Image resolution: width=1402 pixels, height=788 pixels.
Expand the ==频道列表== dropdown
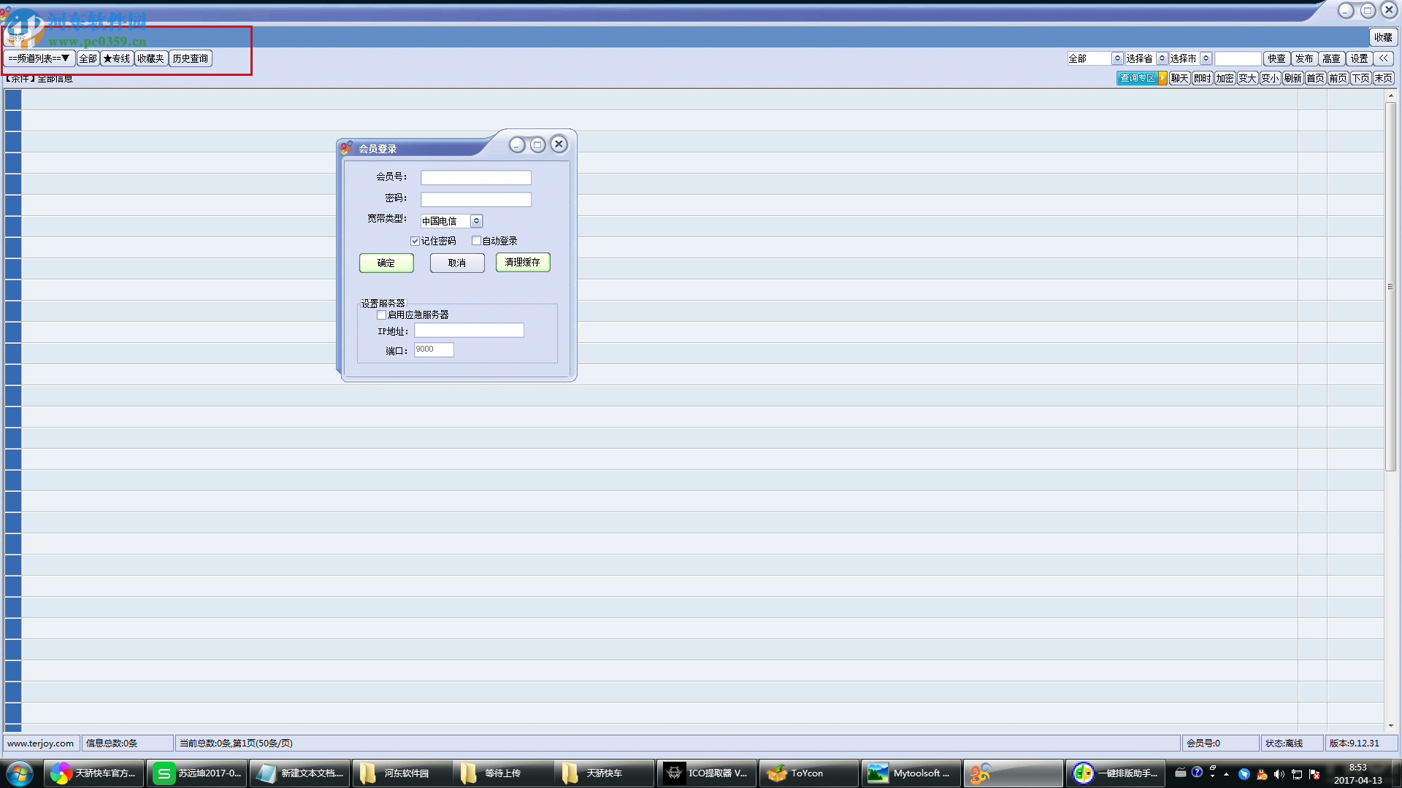tap(39, 58)
